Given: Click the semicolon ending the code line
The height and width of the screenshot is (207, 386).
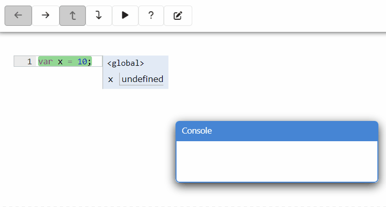Looking at the screenshot, I should pos(90,62).
